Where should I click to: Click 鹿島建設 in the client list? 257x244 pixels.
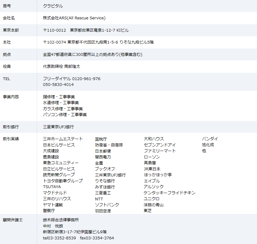[51, 157]
